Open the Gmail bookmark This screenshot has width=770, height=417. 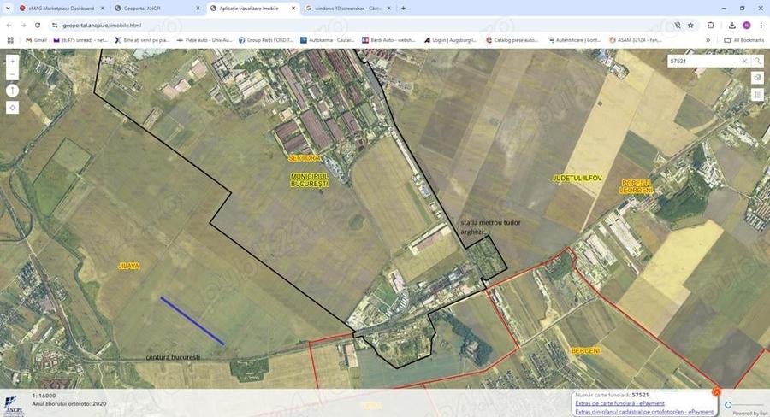click(x=36, y=40)
